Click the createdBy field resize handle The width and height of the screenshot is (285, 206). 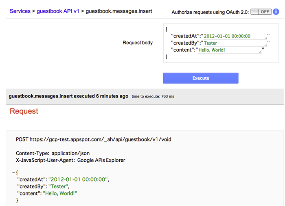click(x=266, y=45)
